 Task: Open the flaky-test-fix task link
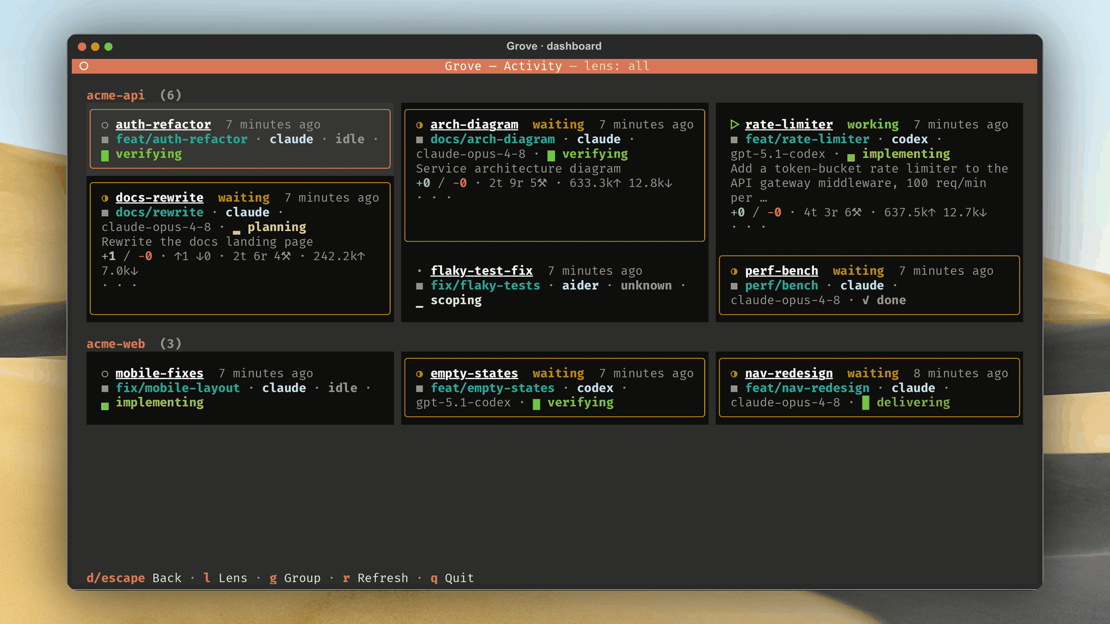(x=482, y=271)
